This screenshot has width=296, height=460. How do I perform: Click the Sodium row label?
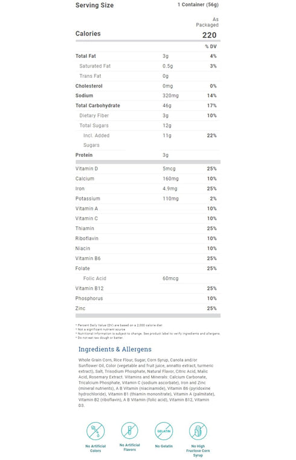tap(85, 95)
